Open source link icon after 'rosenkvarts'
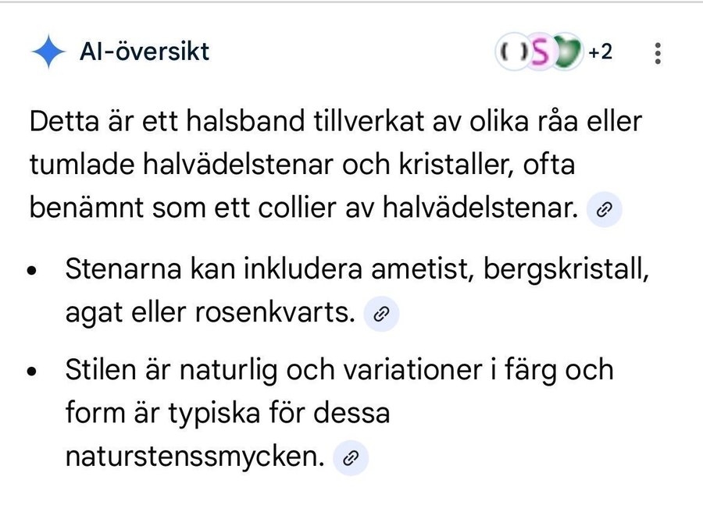 tap(382, 314)
